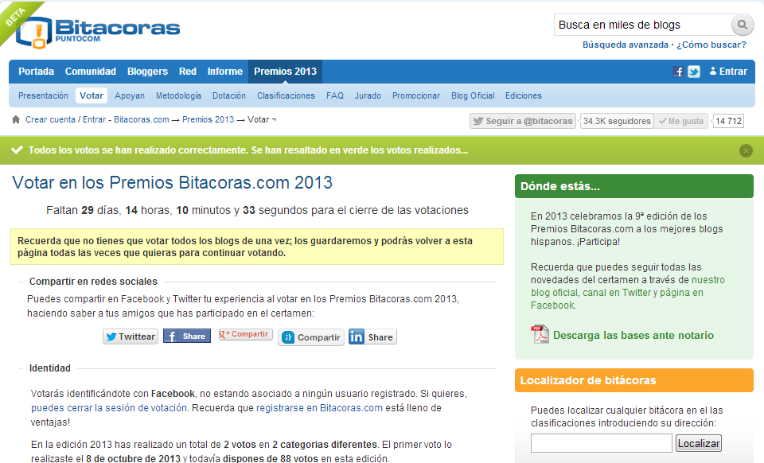Open canal en Twitter link
The height and width of the screenshot is (463, 764).
click(617, 293)
